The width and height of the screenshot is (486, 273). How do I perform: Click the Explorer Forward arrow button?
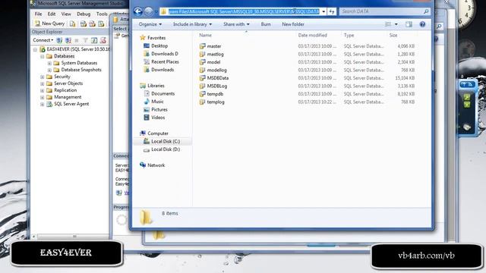[149, 12]
